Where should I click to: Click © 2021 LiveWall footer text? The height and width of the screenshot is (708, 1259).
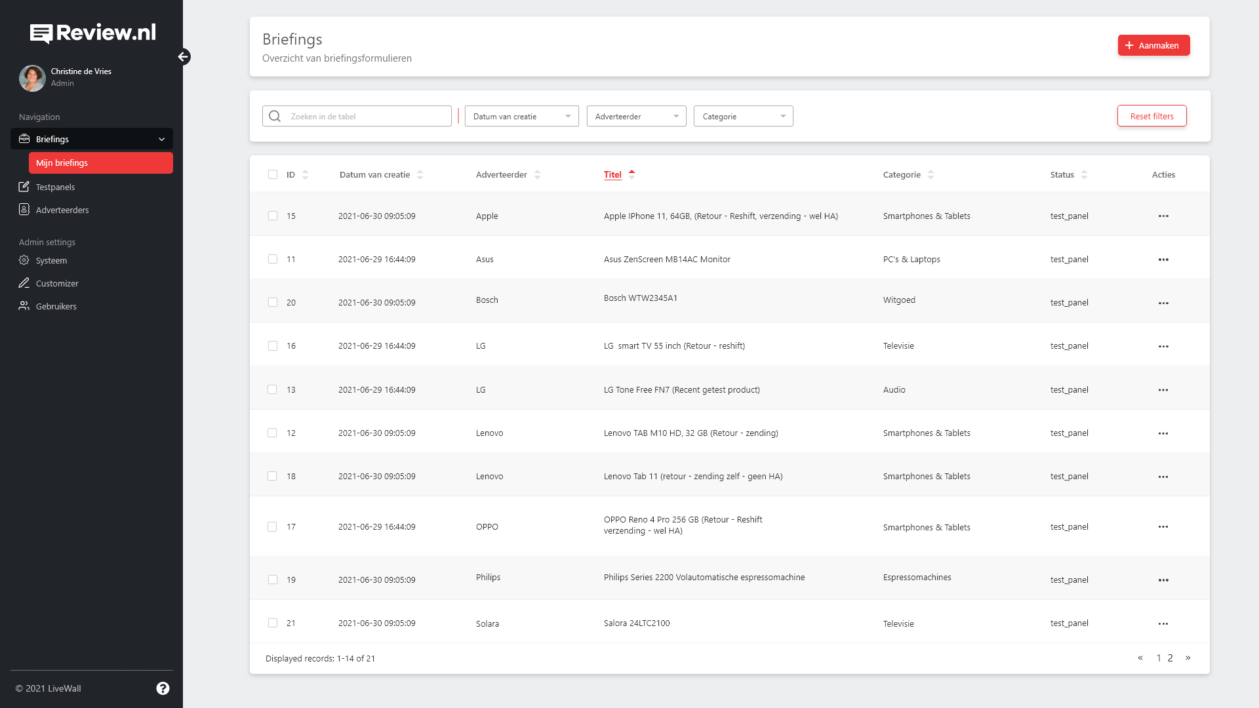49,688
